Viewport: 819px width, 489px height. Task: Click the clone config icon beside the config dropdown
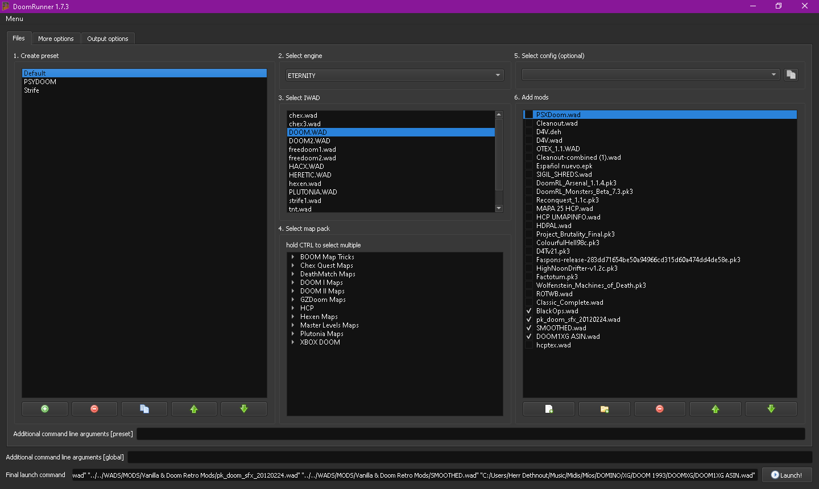[x=791, y=75]
